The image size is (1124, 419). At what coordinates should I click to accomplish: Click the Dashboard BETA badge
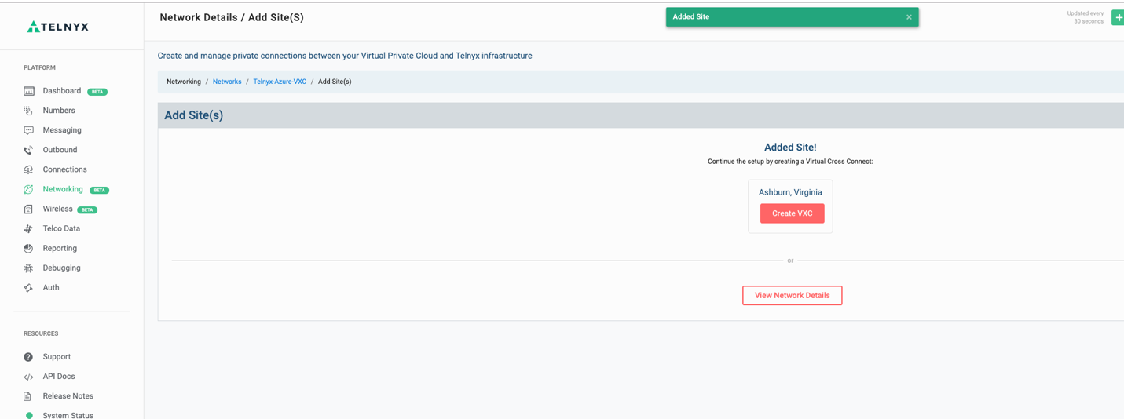click(x=97, y=92)
